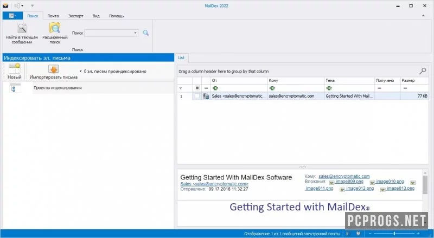Click the Кому sales@encryptomatic.com link in preview

344,176
